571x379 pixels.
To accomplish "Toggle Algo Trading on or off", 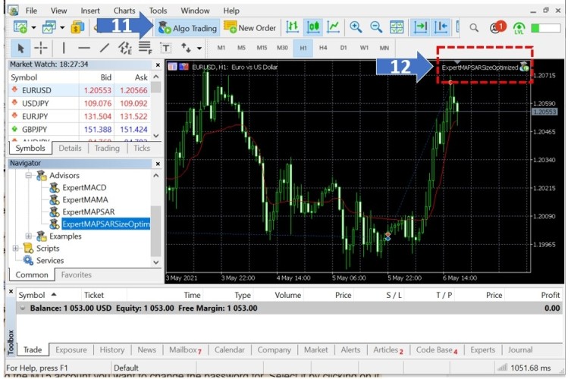I will click(187, 28).
